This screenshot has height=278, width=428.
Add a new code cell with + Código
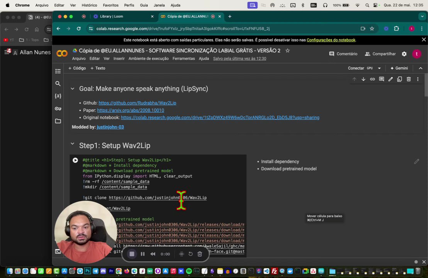pos(77,68)
